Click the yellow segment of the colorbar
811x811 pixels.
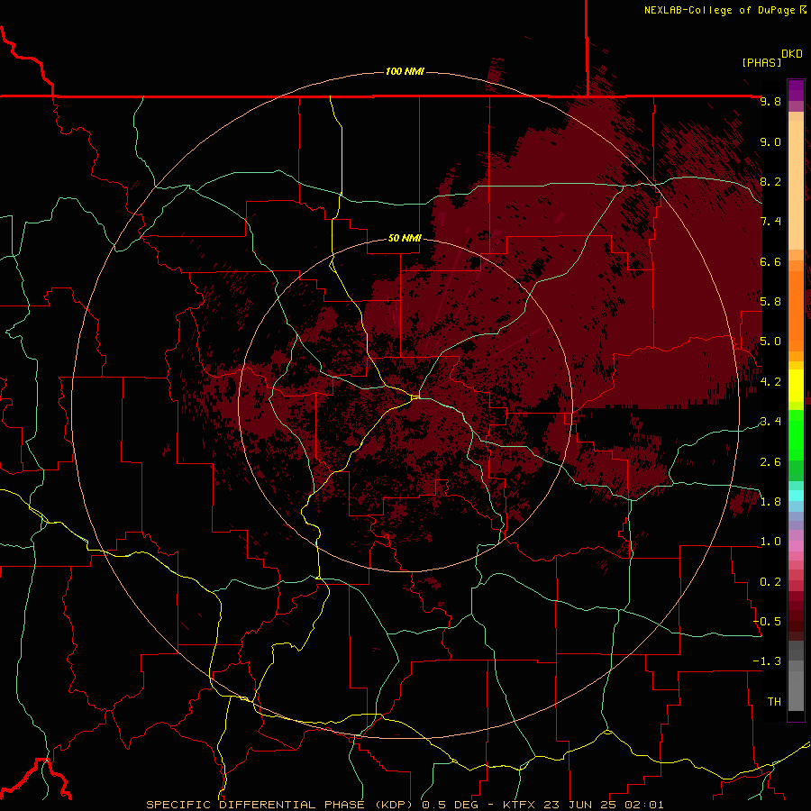coord(796,386)
